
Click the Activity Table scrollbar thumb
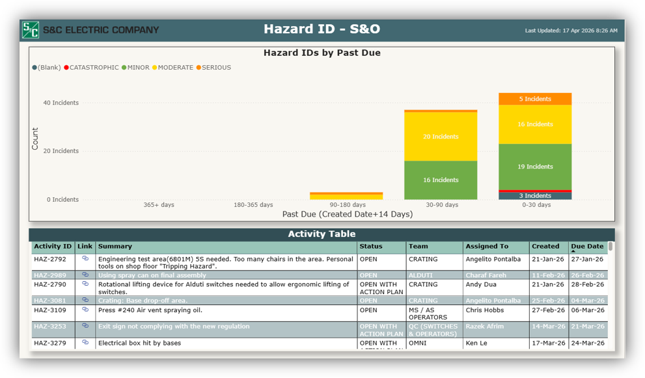[611, 247]
